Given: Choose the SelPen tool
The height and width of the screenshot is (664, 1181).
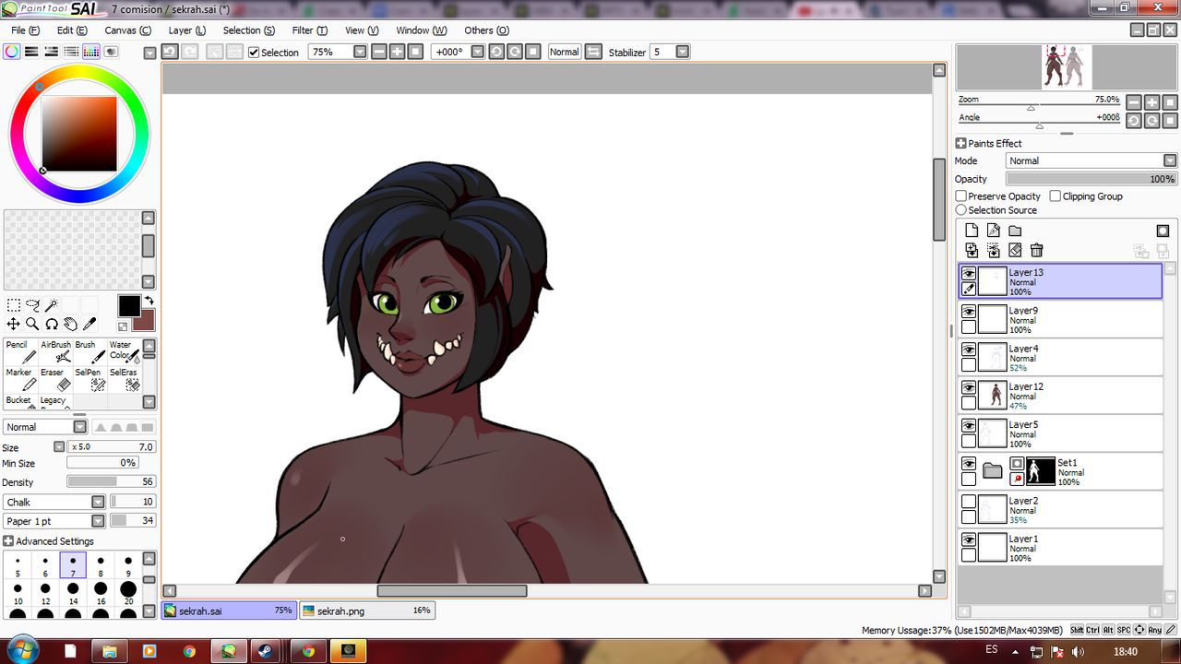Looking at the screenshot, I should [90, 379].
